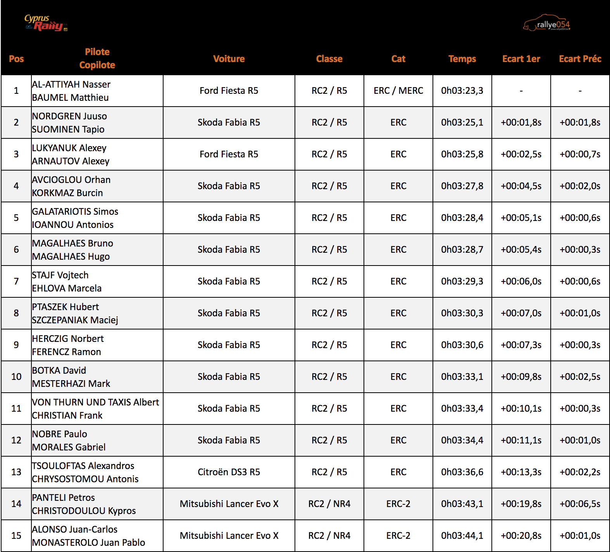Select the NOBRE Paulo driver name
The width and height of the screenshot is (610, 552).
tap(60, 434)
